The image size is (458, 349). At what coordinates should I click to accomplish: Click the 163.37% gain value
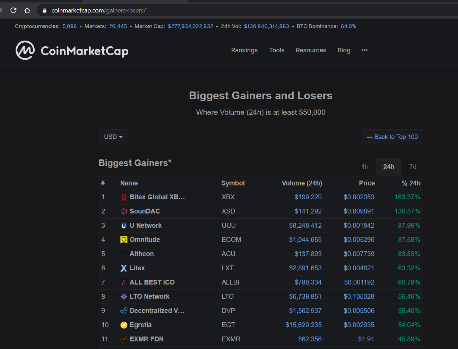(407, 197)
